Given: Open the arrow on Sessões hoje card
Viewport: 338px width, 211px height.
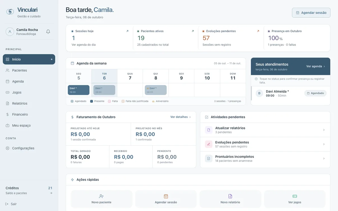Looking at the screenshot, I should (x=127, y=31).
